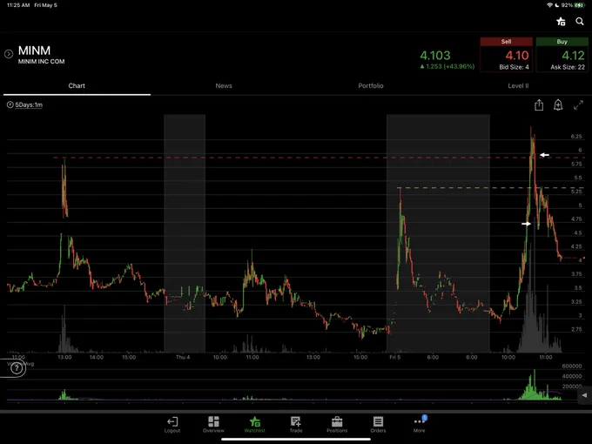
Task: Tap the Thu 4 date axis label
Action: click(x=183, y=357)
